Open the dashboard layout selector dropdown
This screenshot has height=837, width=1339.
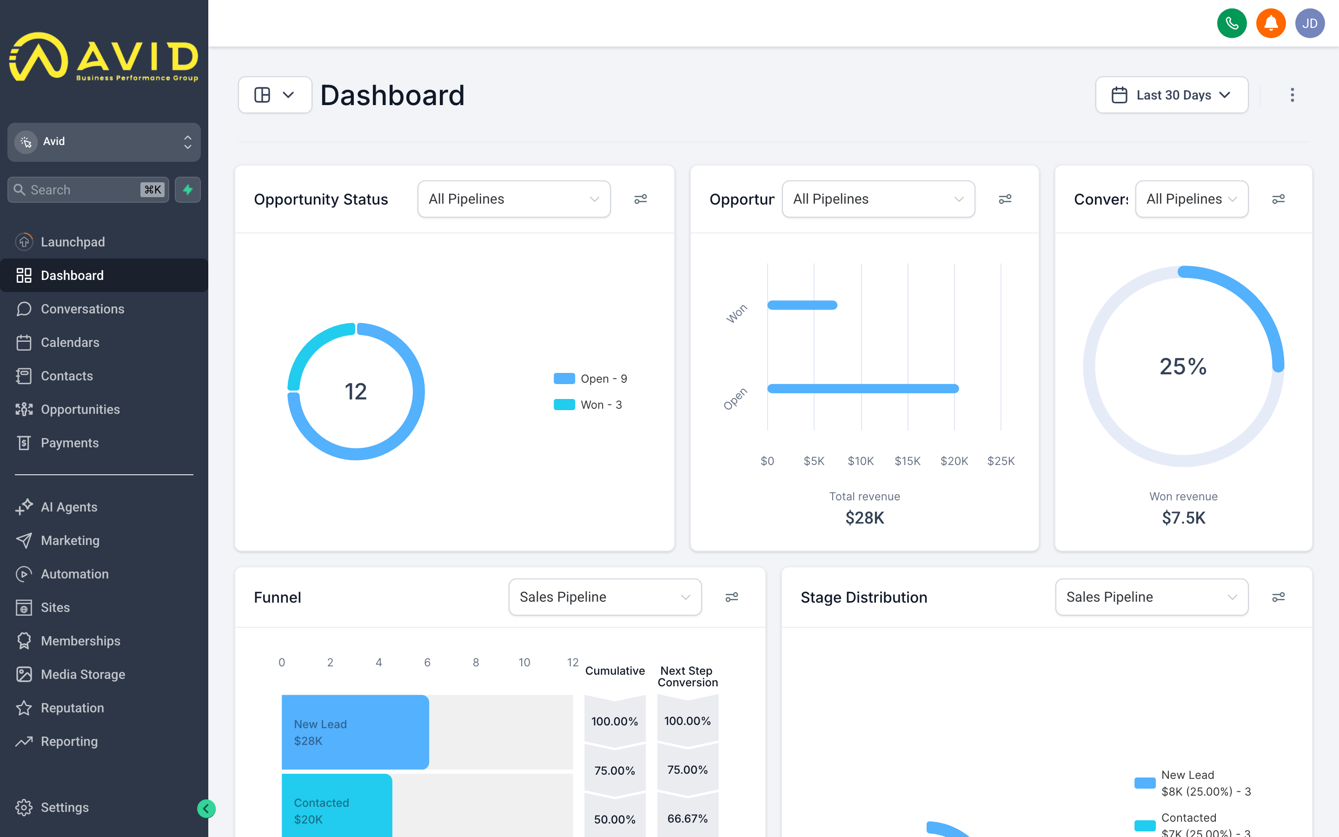pos(275,95)
